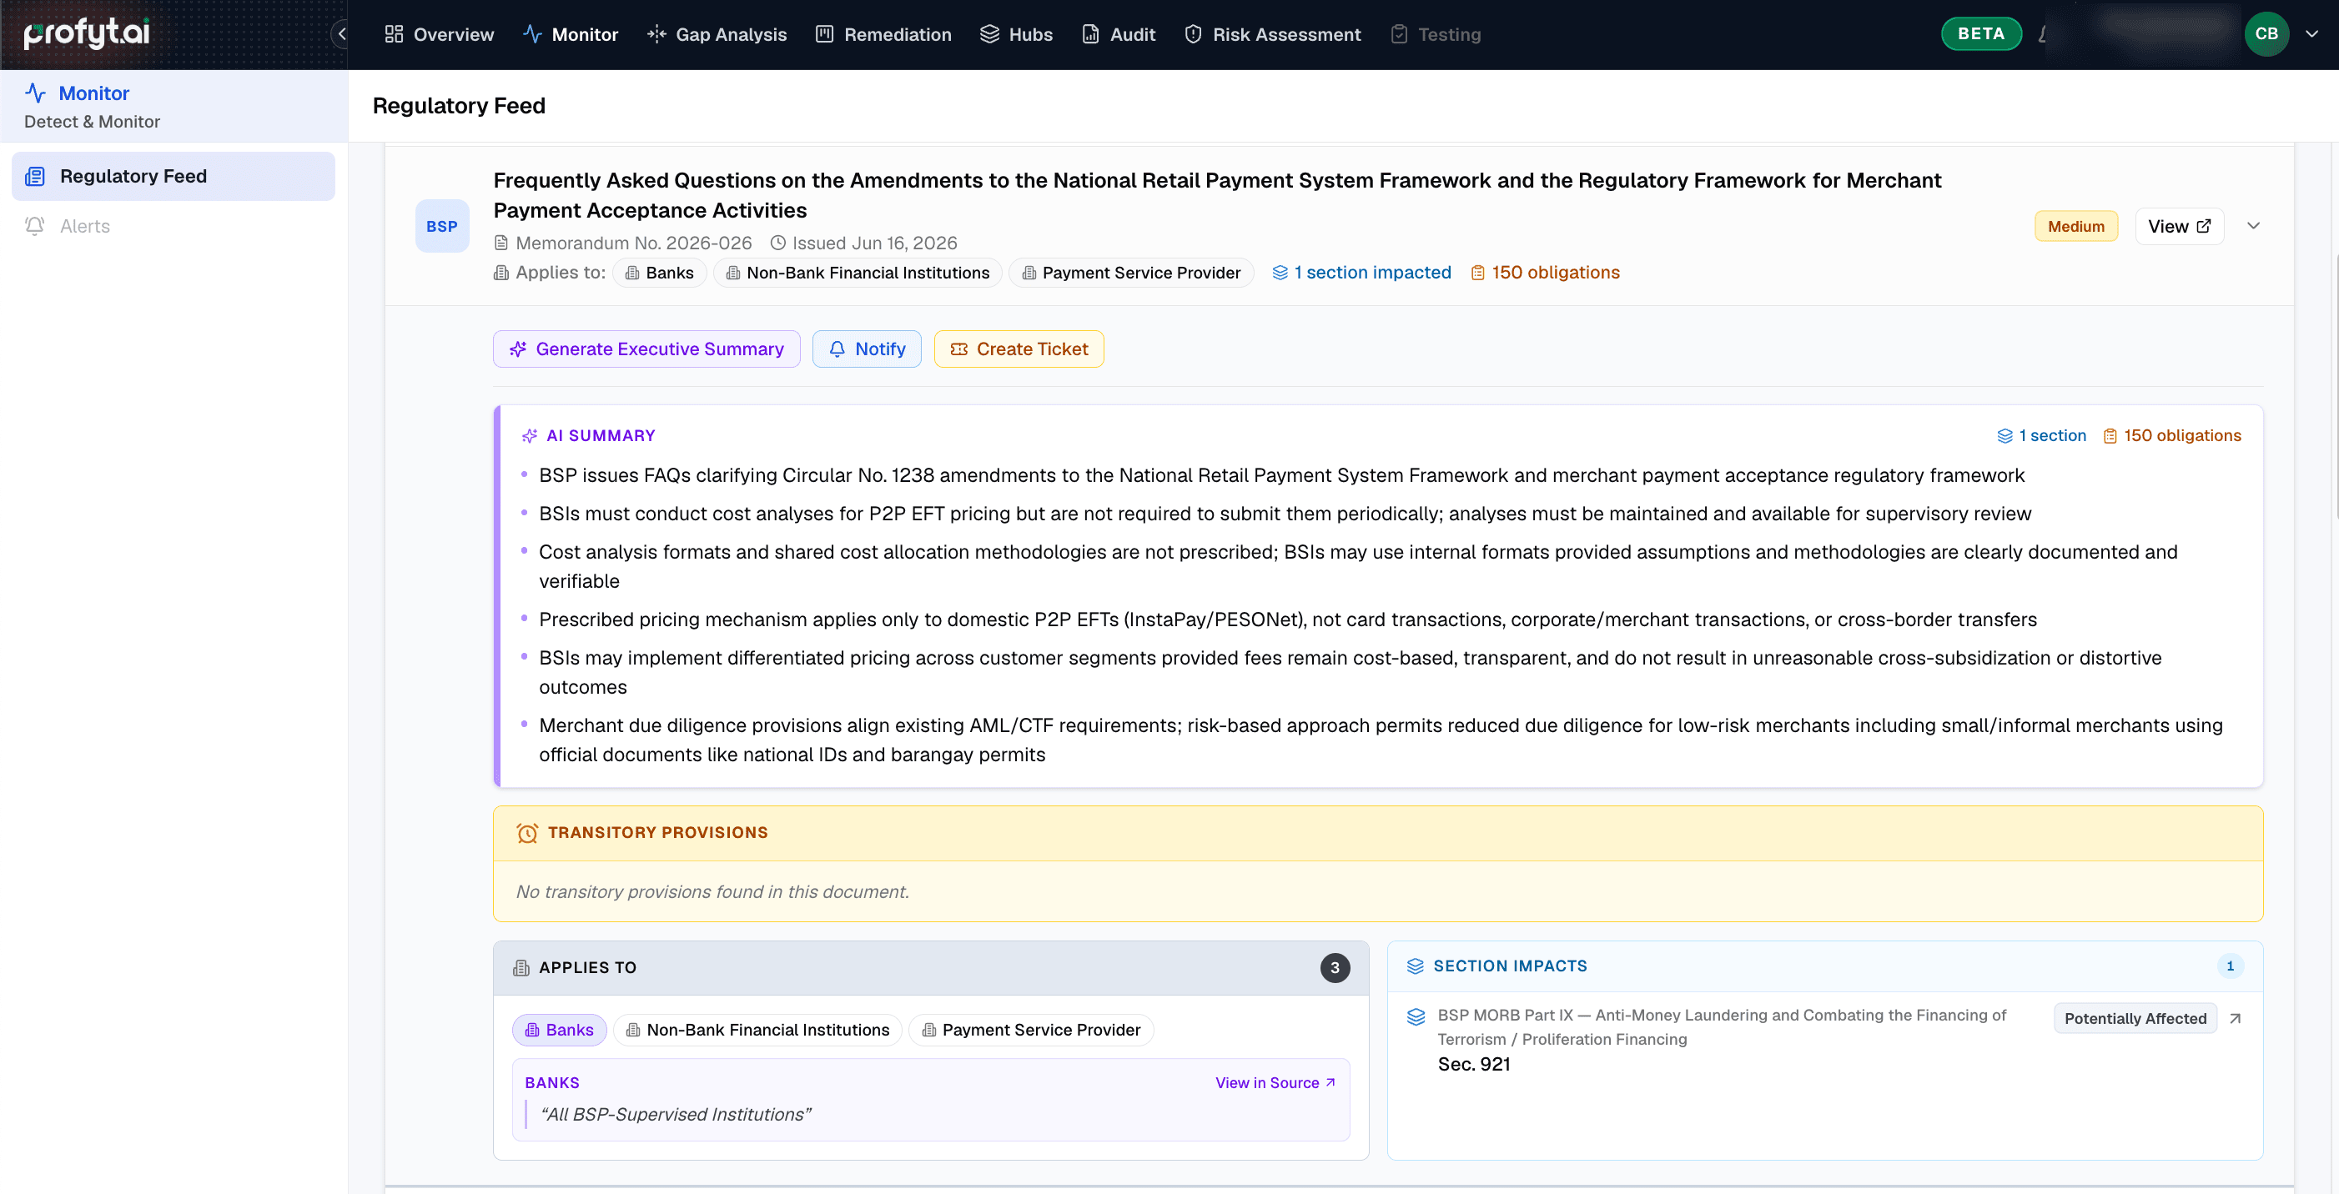Click the '1 section impacted' link

1361,272
